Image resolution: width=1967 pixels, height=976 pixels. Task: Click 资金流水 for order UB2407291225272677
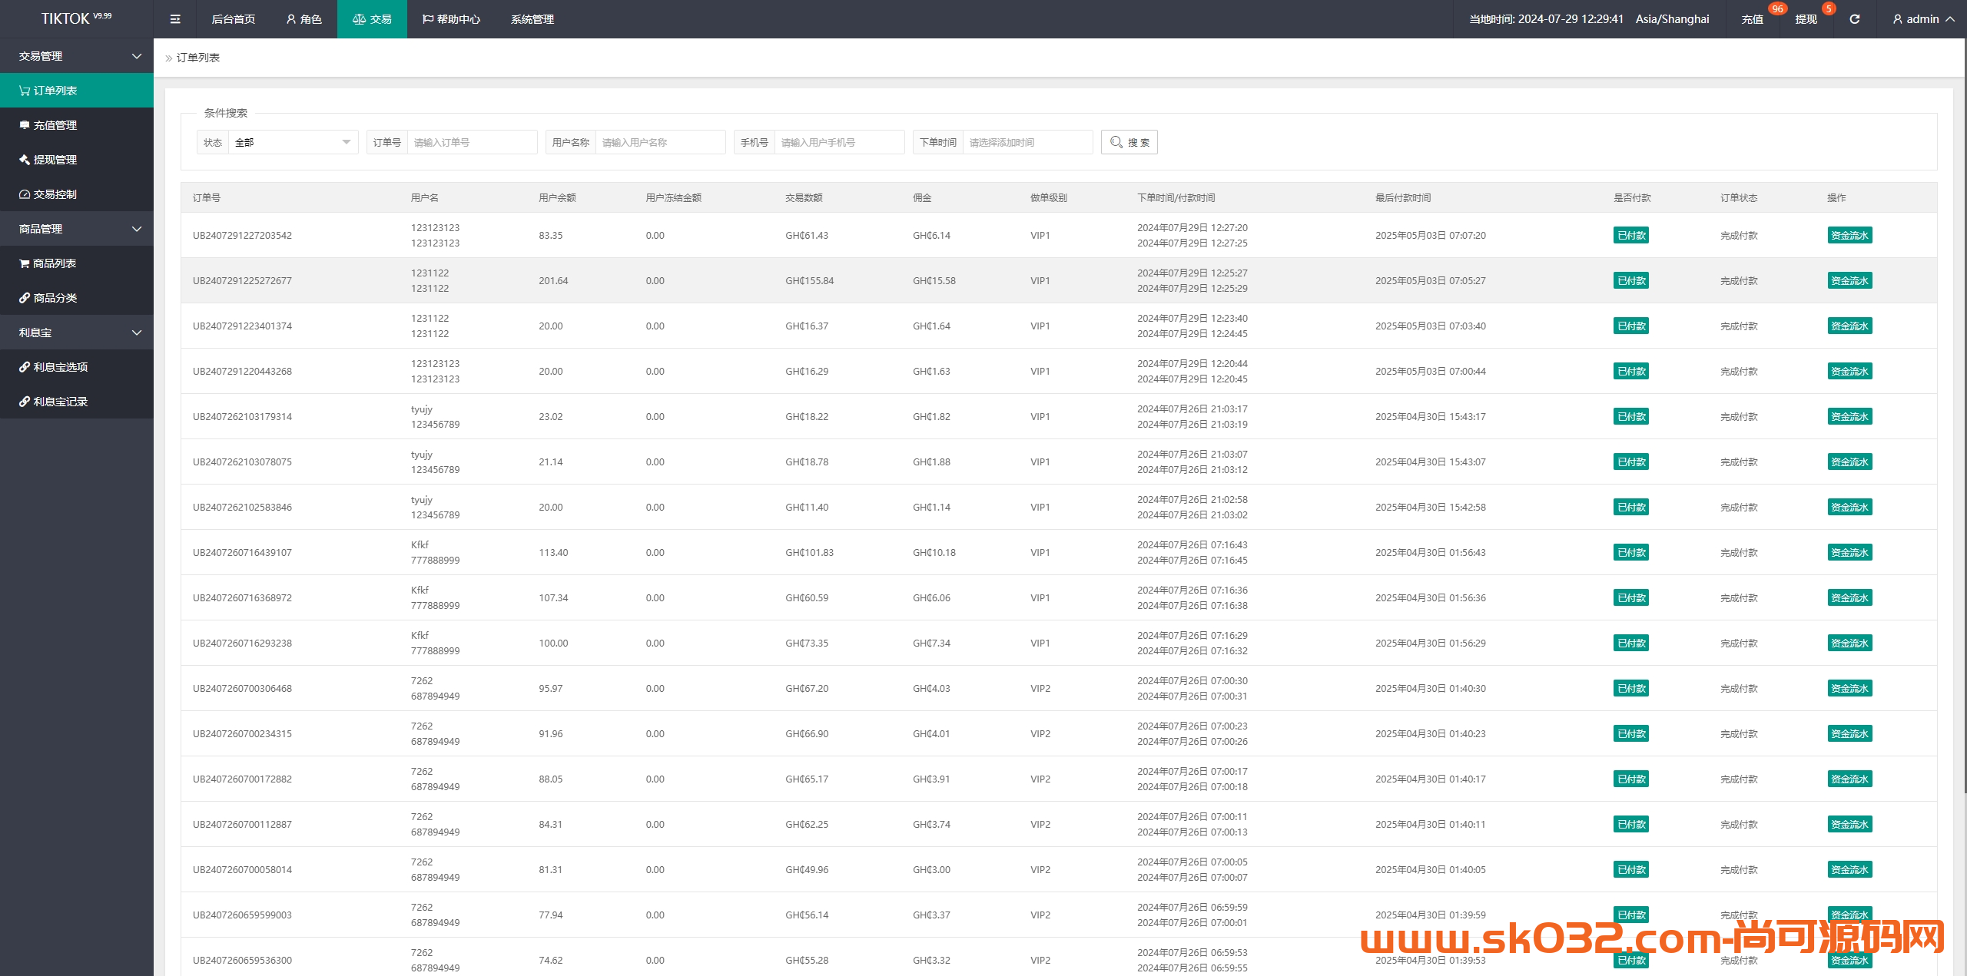pyautogui.click(x=1849, y=280)
